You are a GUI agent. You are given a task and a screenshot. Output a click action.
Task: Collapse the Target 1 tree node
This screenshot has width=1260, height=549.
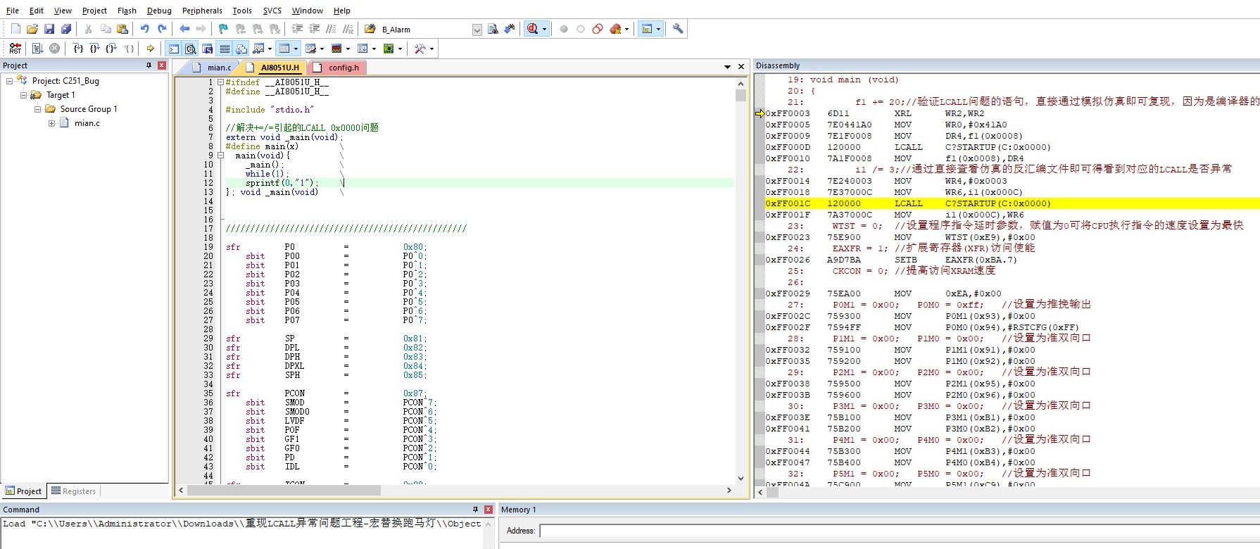(23, 95)
